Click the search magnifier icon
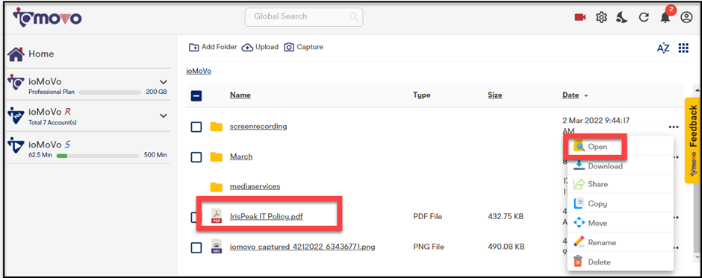This screenshot has height=278, width=702. tap(354, 17)
